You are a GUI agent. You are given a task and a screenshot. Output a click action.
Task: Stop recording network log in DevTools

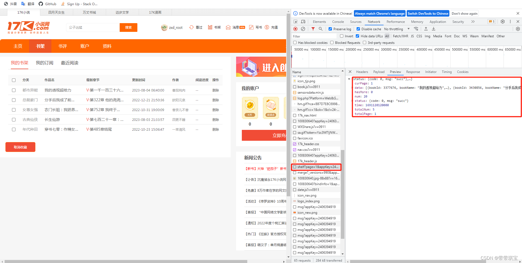(x=295, y=29)
